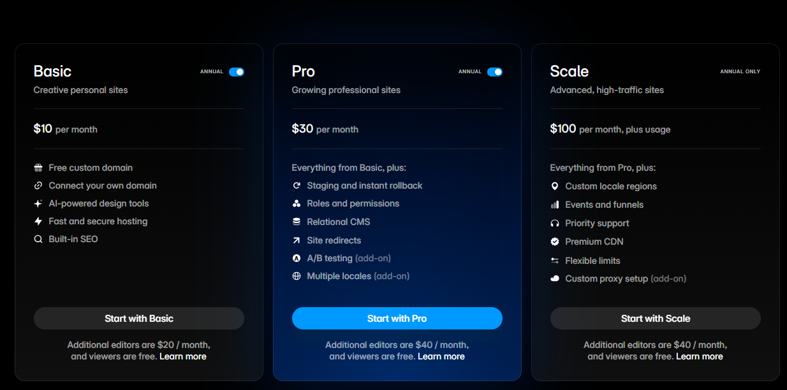Click the link icon for Connect your own domain
The width and height of the screenshot is (787, 390).
click(x=38, y=185)
